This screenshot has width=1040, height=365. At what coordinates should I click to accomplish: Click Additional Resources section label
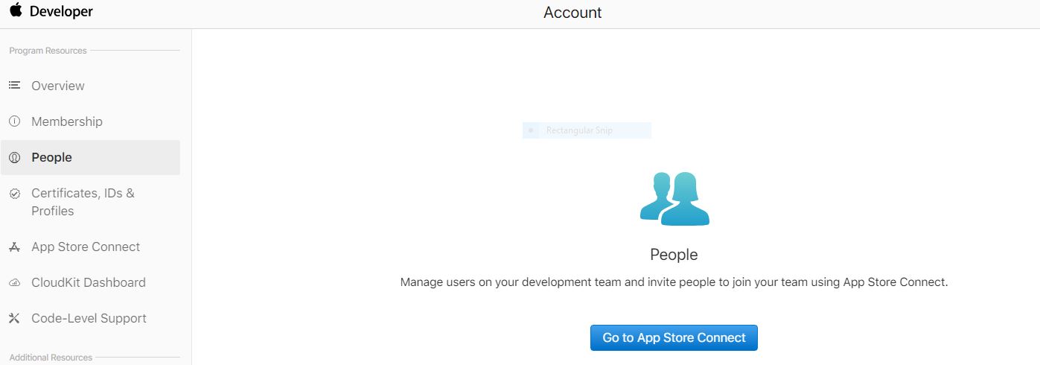51,358
